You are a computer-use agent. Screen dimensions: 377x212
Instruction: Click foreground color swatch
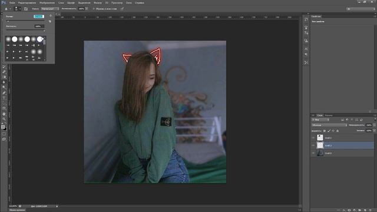(x=3, y=127)
